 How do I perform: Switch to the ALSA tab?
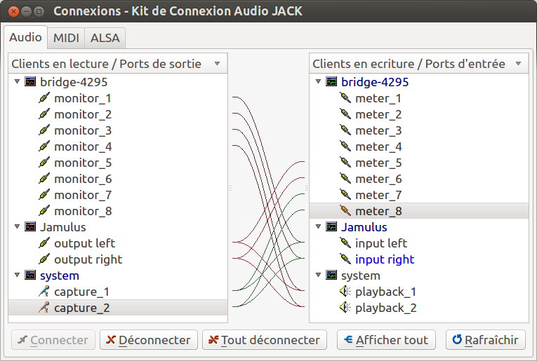click(x=105, y=38)
